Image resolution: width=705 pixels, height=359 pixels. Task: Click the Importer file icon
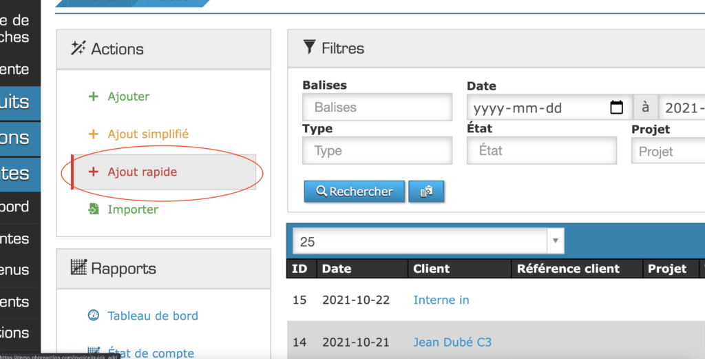coord(94,209)
